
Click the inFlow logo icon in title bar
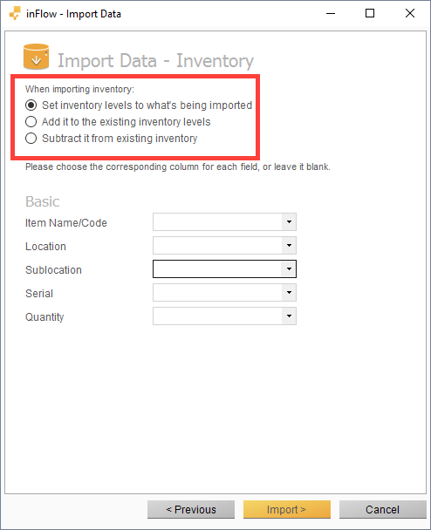click(15, 14)
